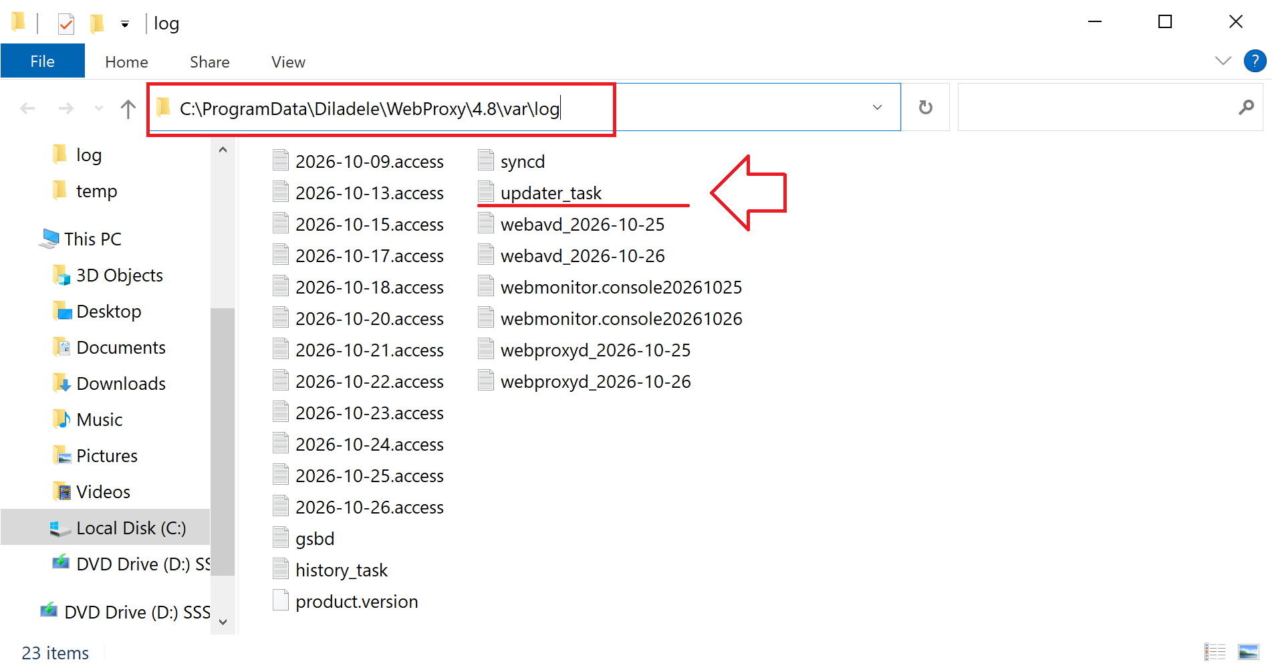Screen dimensions: 1272x670
Task: Click navigation pane scroll down arrow
Action: (x=223, y=622)
